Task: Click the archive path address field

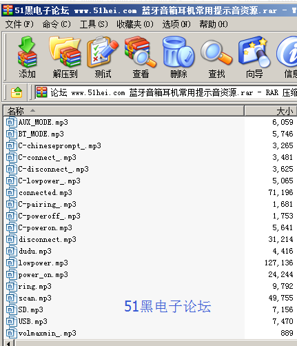Action: (x=166, y=92)
